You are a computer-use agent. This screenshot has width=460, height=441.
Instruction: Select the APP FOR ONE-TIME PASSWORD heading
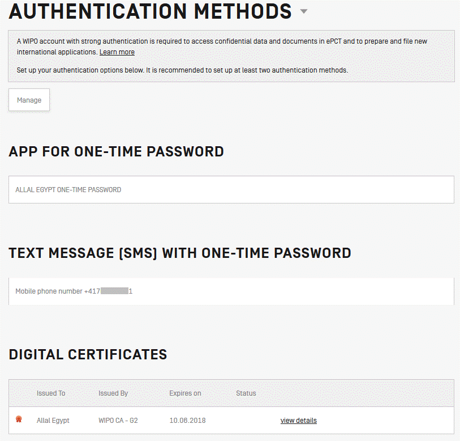[116, 151]
